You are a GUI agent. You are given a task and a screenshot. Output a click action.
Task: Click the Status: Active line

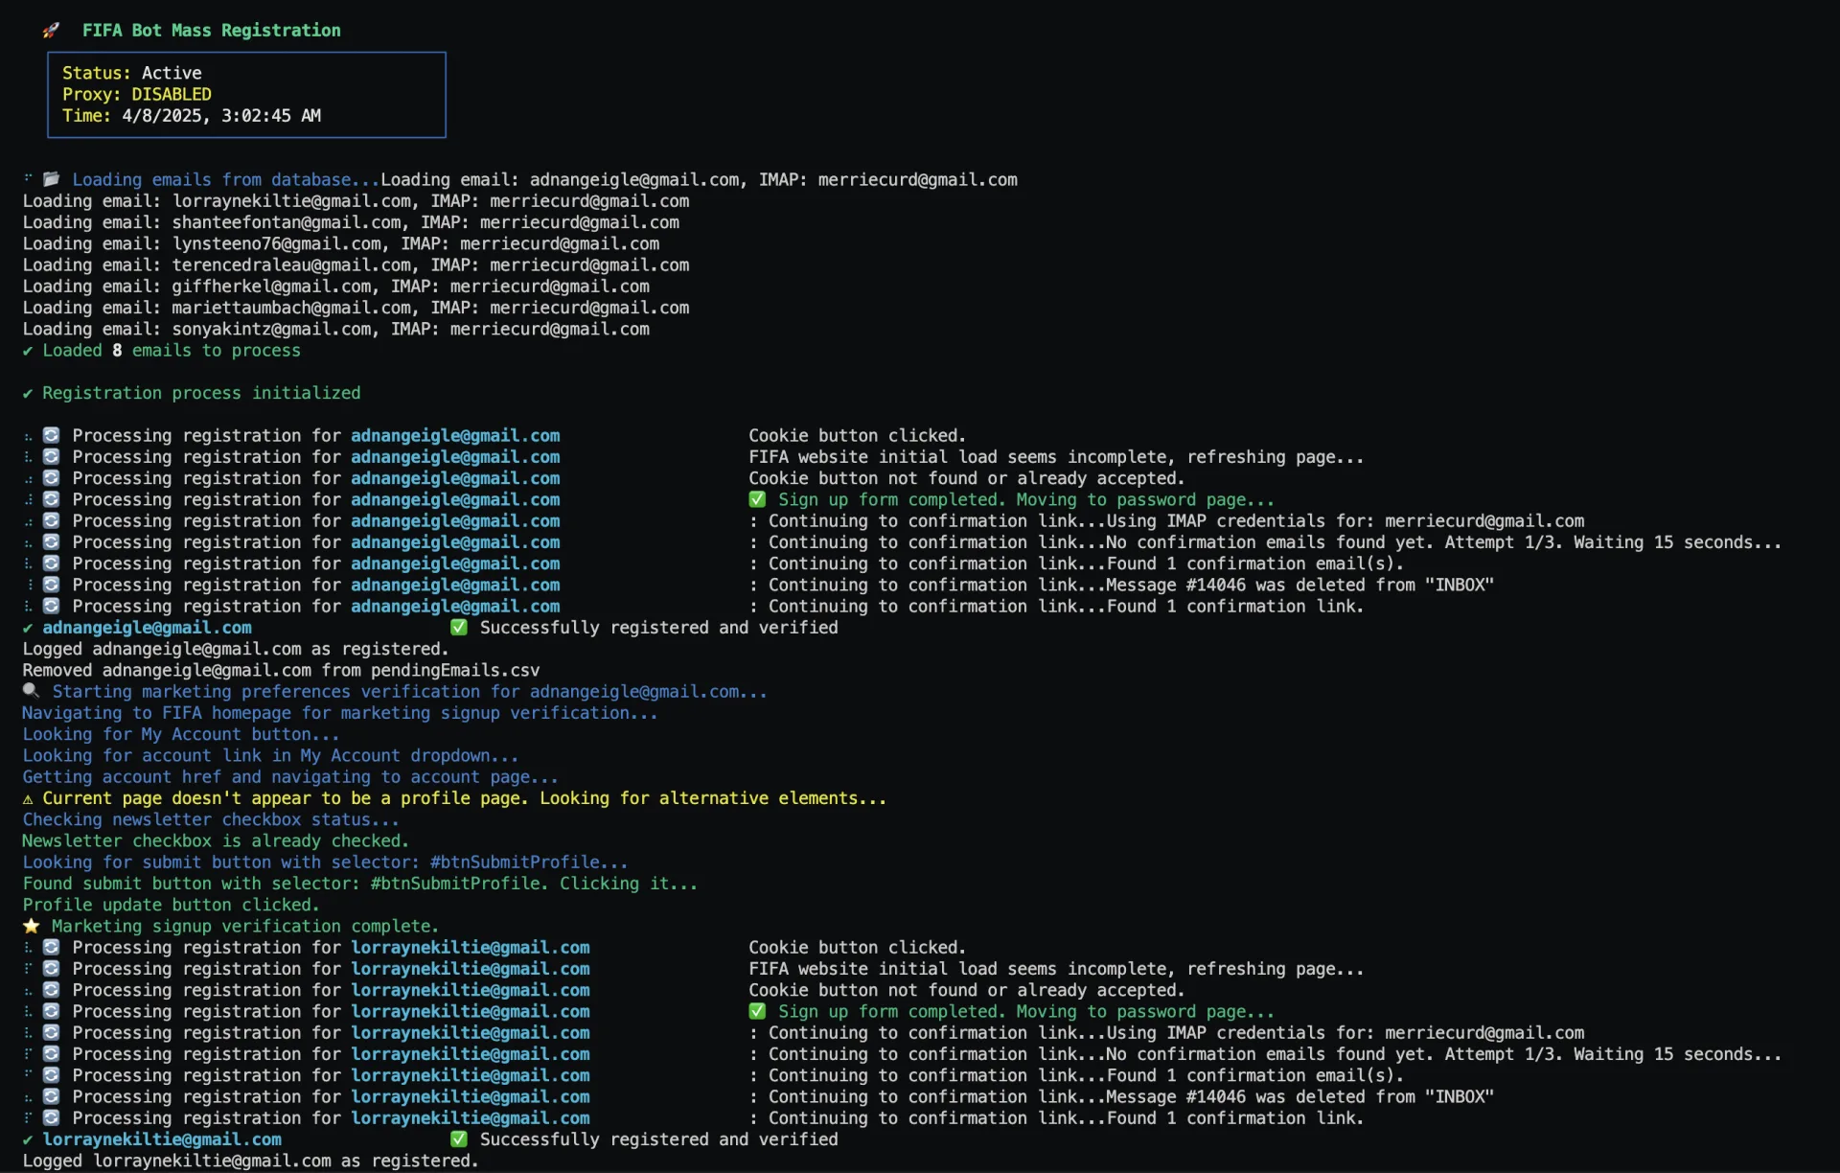coord(132,73)
